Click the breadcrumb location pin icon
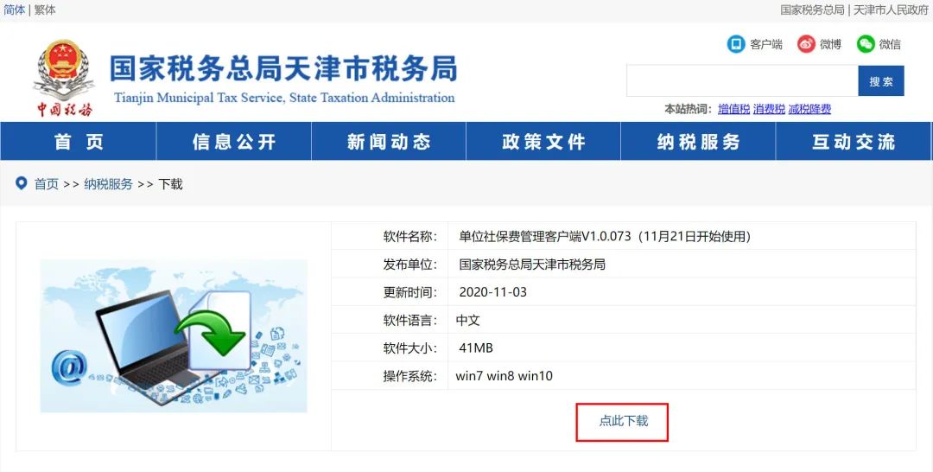933x472 pixels. click(x=22, y=183)
